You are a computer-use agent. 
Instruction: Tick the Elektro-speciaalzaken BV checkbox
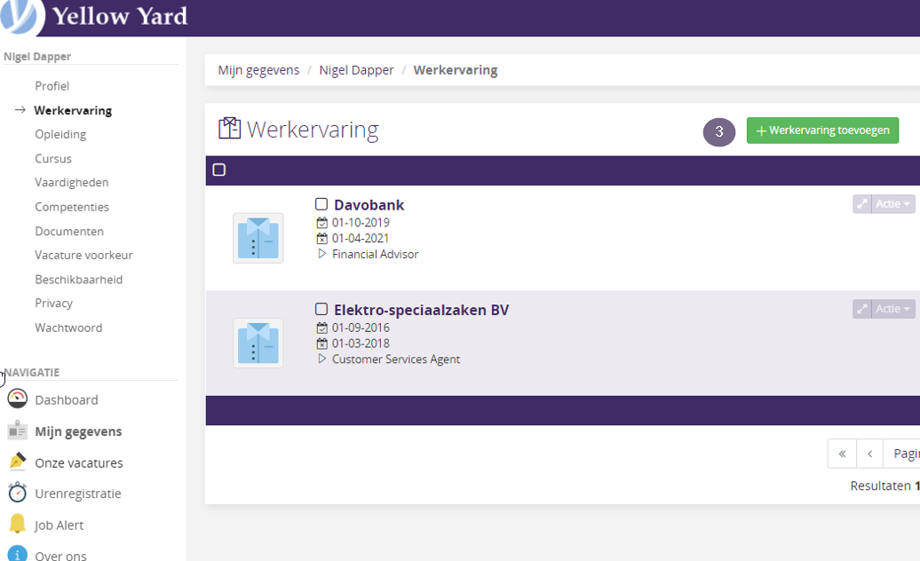321,309
